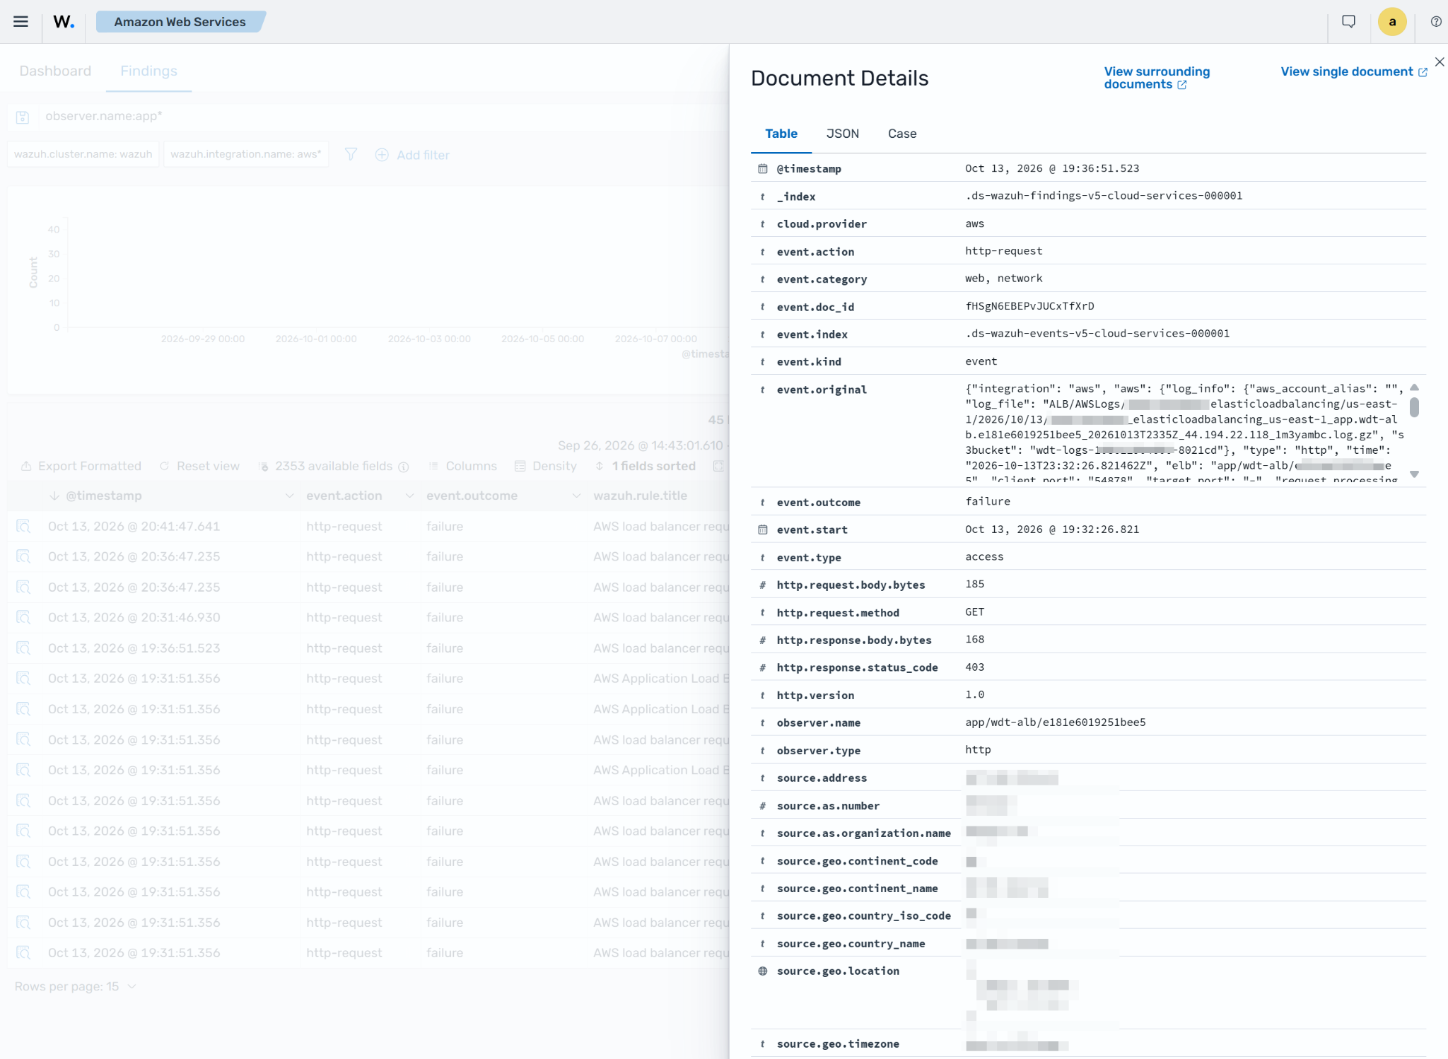Open the 1 fields sorted menu

point(645,466)
